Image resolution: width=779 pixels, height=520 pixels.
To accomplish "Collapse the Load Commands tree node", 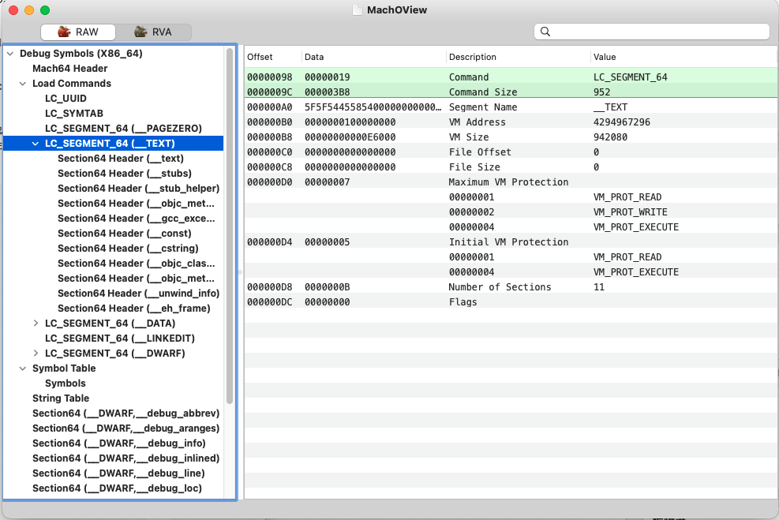I will (23, 84).
